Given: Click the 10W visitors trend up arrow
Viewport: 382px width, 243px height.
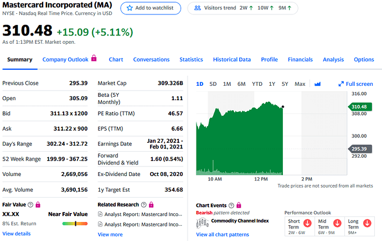Looking at the screenshot, I should point(272,8).
